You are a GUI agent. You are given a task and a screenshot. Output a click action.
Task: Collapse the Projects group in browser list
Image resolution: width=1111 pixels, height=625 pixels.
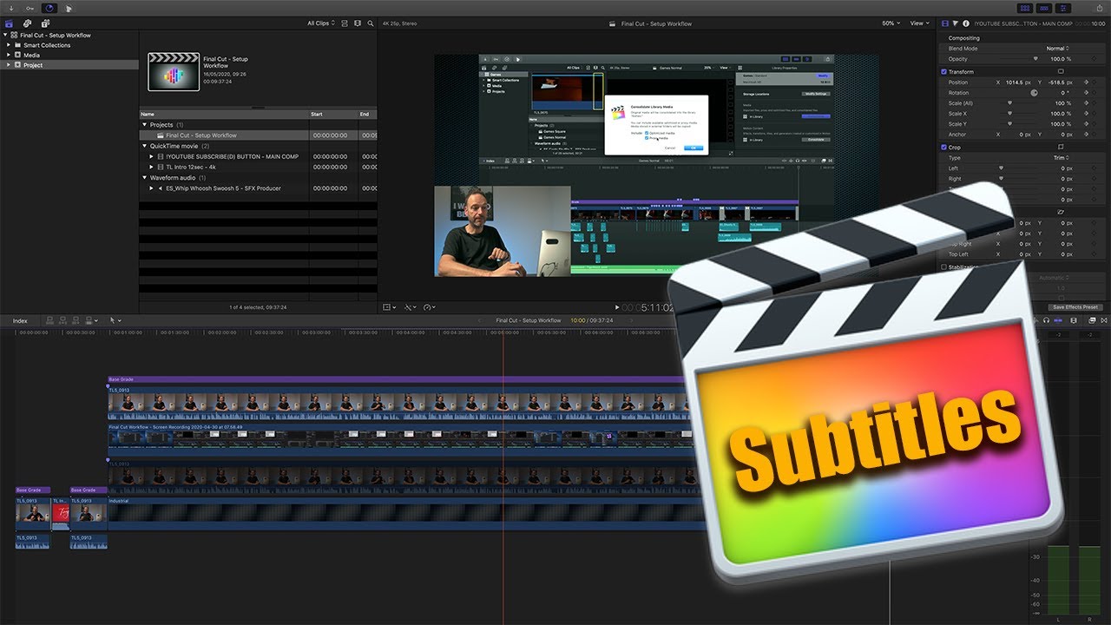click(145, 125)
